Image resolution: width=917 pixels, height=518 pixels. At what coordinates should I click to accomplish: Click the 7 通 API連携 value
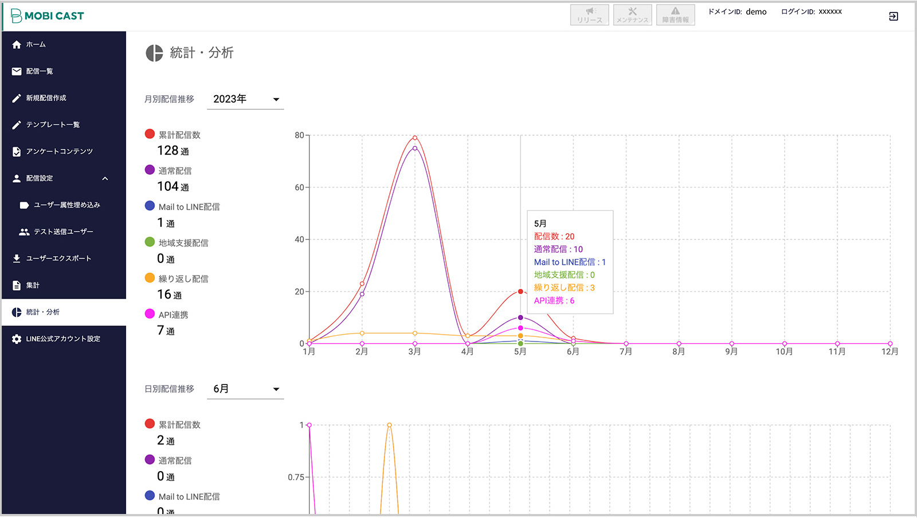click(166, 331)
